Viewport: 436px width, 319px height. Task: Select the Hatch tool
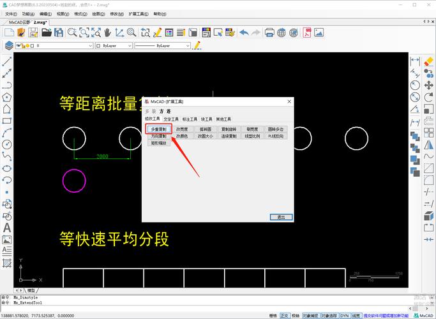tap(6, 263)
